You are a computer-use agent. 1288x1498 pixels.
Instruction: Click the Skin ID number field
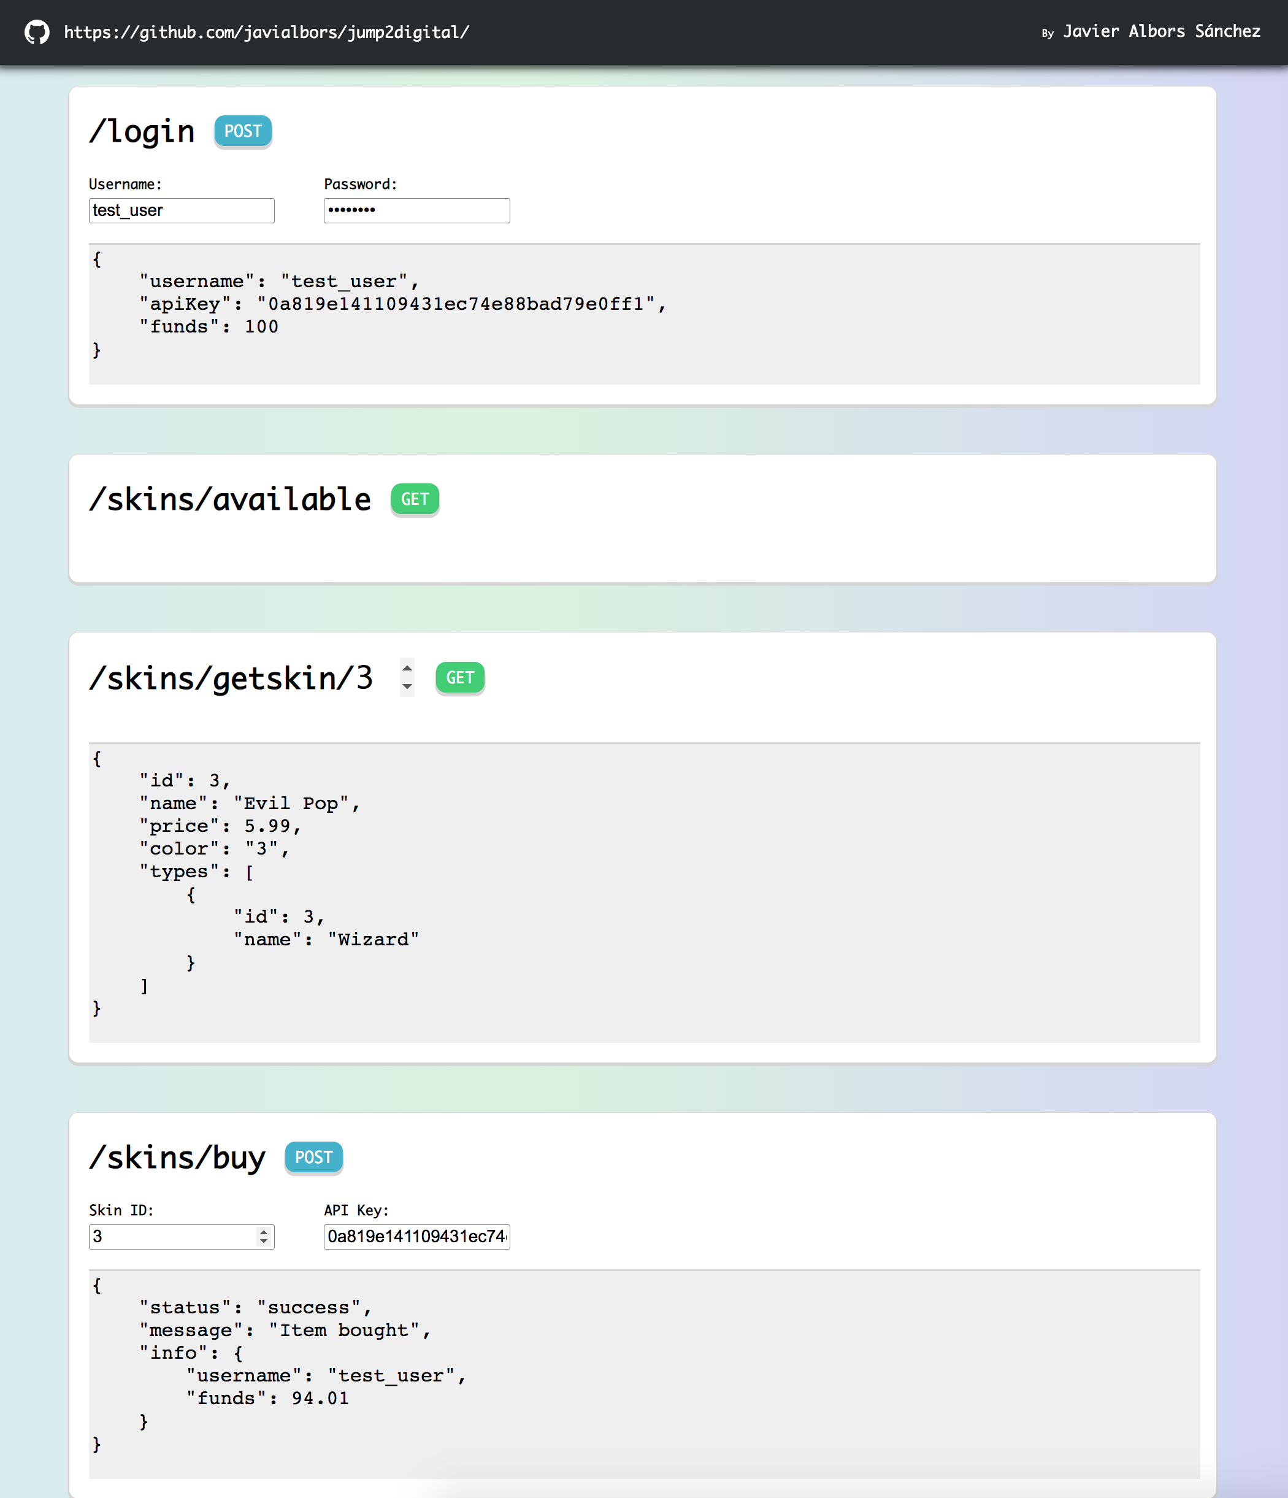pos(172,1236)
